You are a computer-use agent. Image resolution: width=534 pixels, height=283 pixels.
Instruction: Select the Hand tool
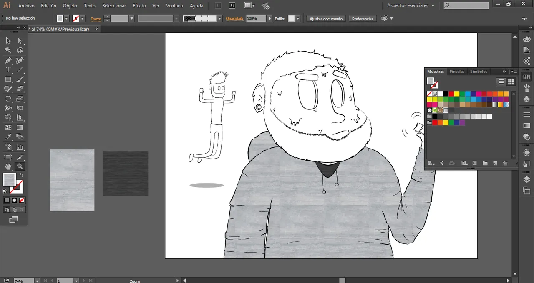coord(8,166)
